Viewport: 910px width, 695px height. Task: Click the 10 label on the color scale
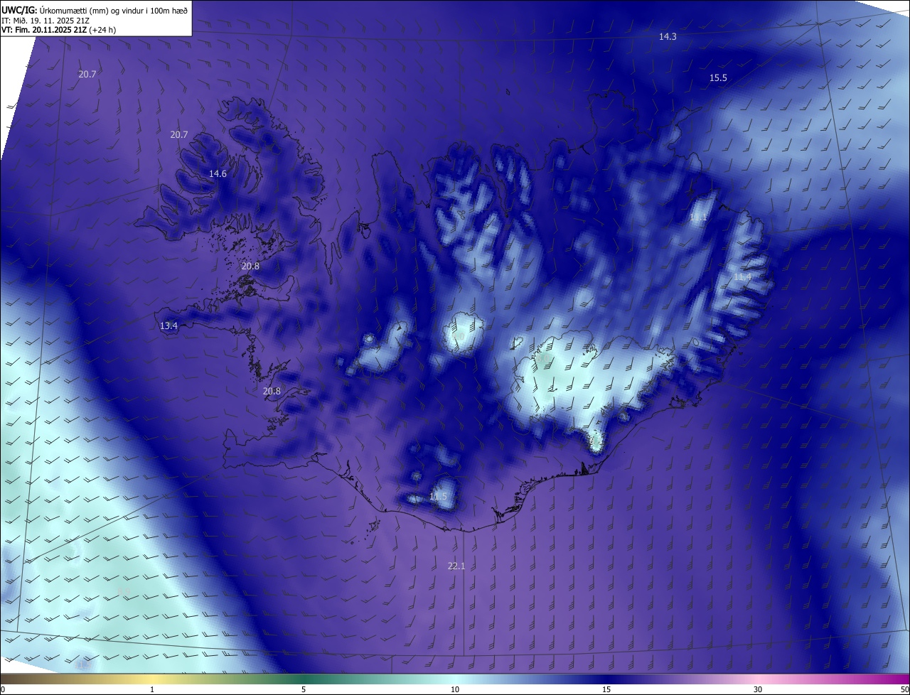tap(455, 690)
